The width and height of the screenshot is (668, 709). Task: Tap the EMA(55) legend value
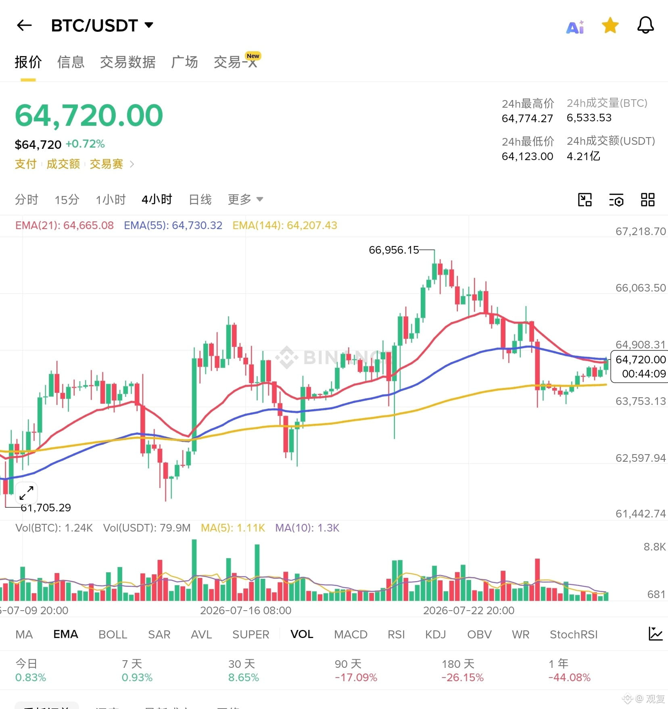pyautogui.click(x=173, y=225)
